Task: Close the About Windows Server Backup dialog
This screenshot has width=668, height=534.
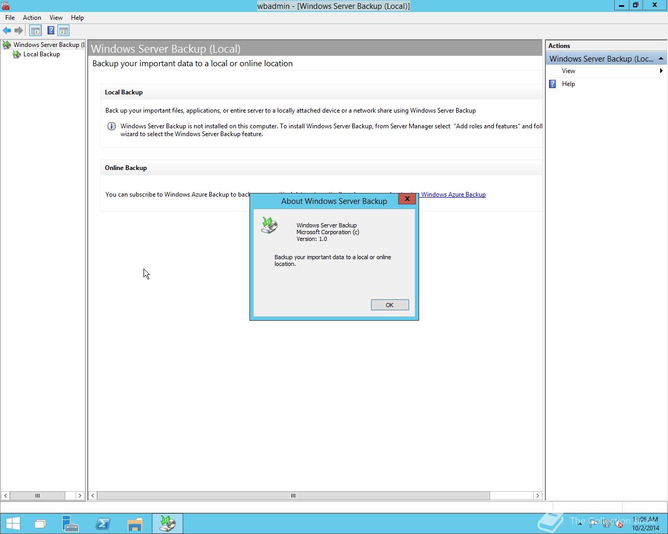Action: pos(407,199)
